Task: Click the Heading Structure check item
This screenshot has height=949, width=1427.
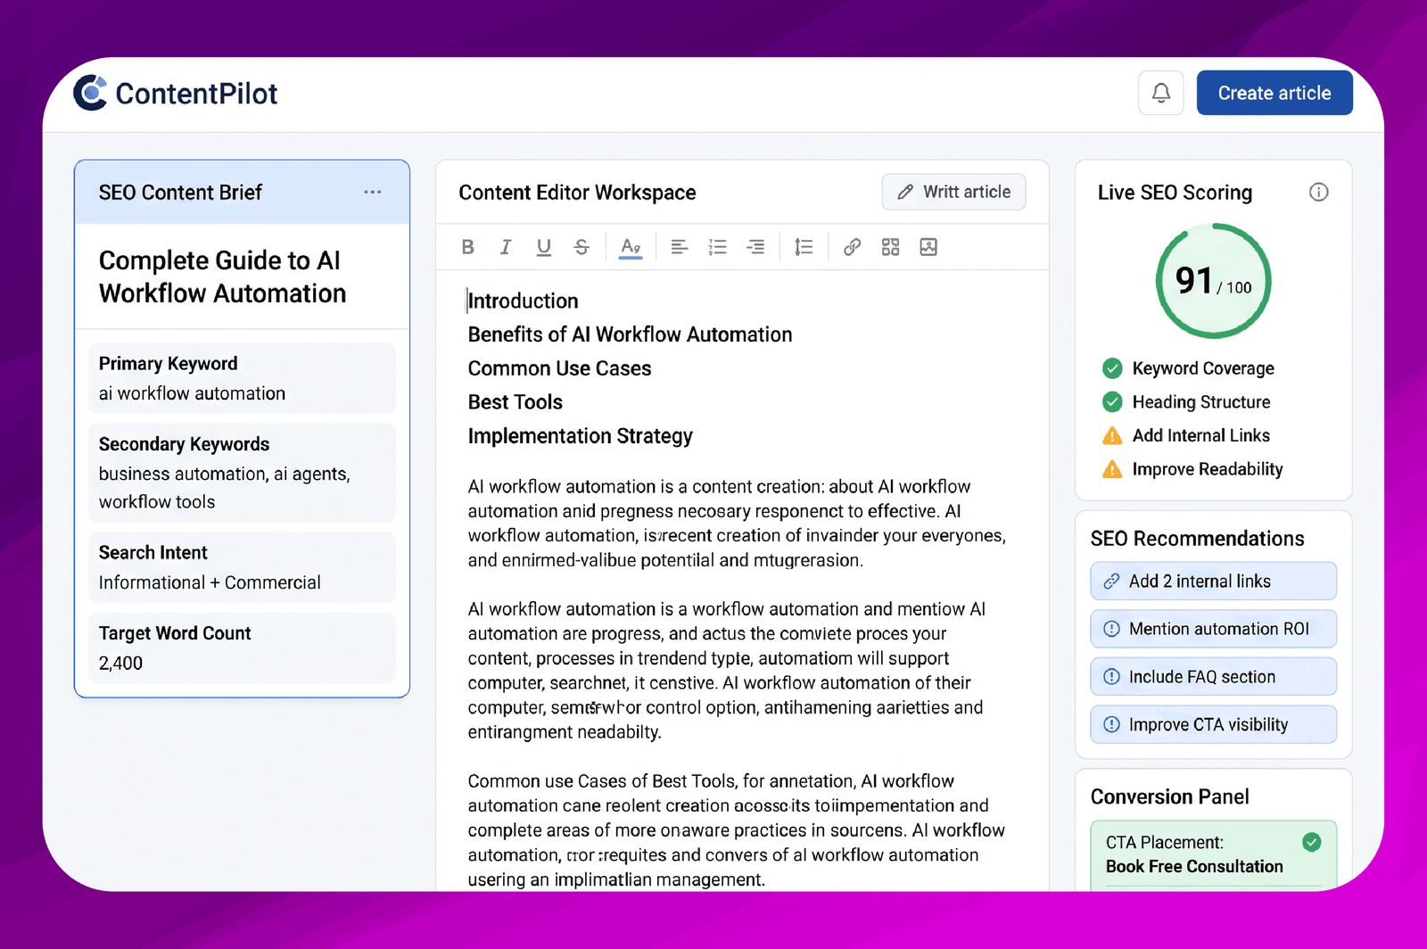Action: (x=1186, y=402)
